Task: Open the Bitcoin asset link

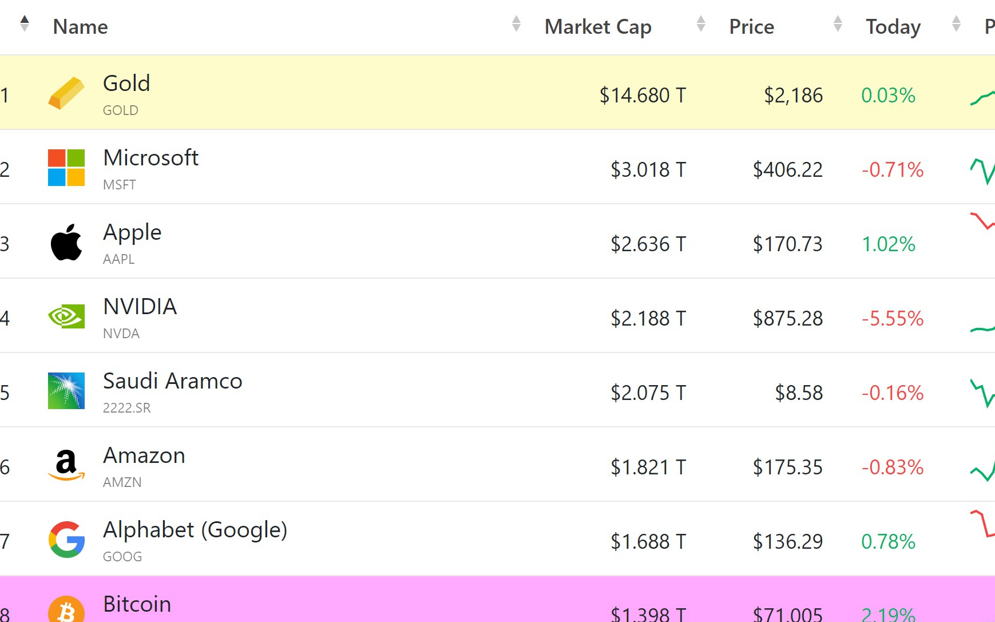Action: (137, 604)
